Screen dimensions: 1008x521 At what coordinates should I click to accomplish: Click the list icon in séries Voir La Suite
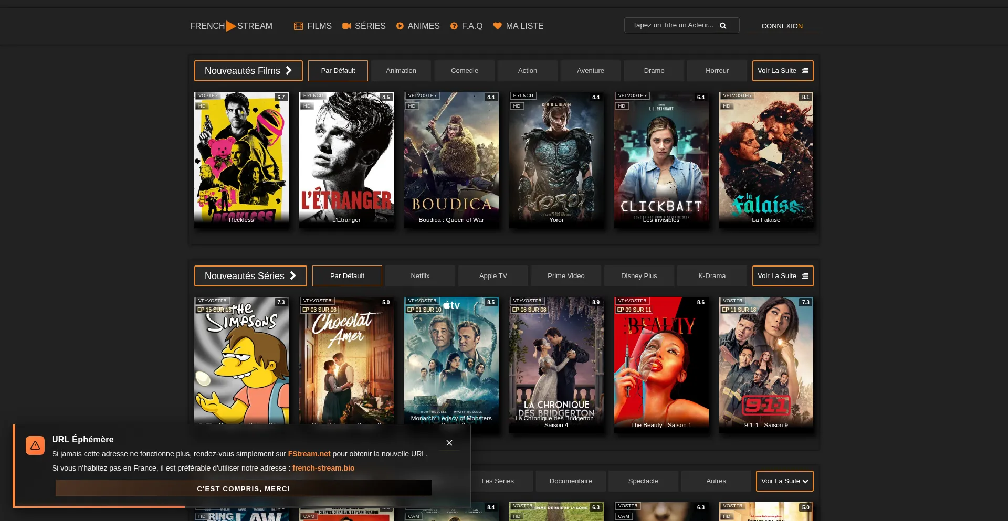(805, 276)
